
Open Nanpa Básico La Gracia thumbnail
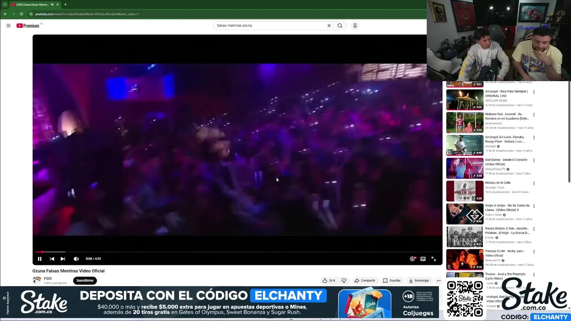465,236
